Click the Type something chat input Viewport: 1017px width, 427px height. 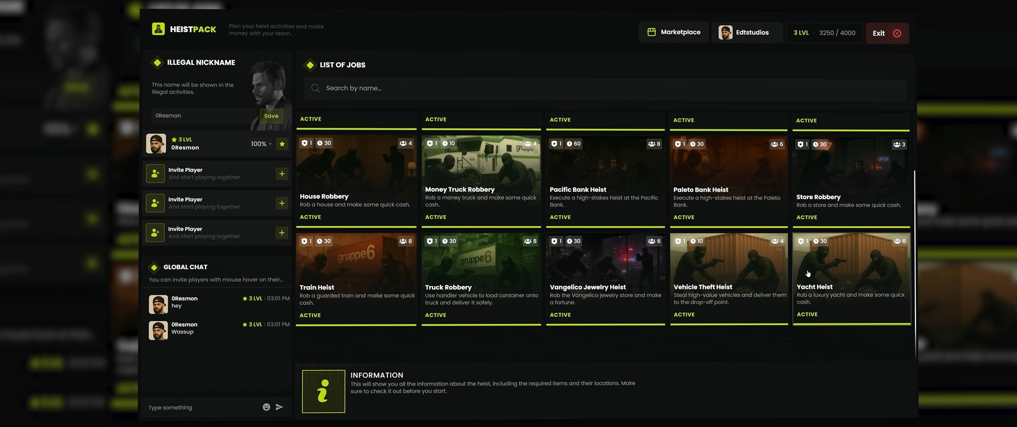(x=202, y=407)
